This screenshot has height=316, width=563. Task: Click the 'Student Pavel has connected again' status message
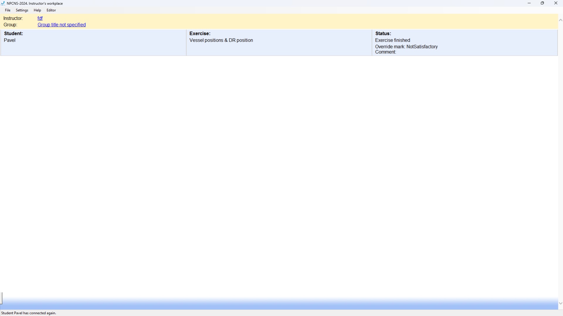[x=29, y=313]
